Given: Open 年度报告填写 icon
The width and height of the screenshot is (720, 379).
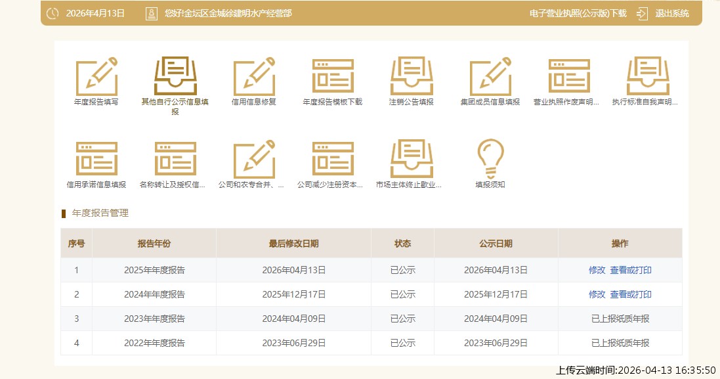Looking at the screenshot, I should (96, 77).
